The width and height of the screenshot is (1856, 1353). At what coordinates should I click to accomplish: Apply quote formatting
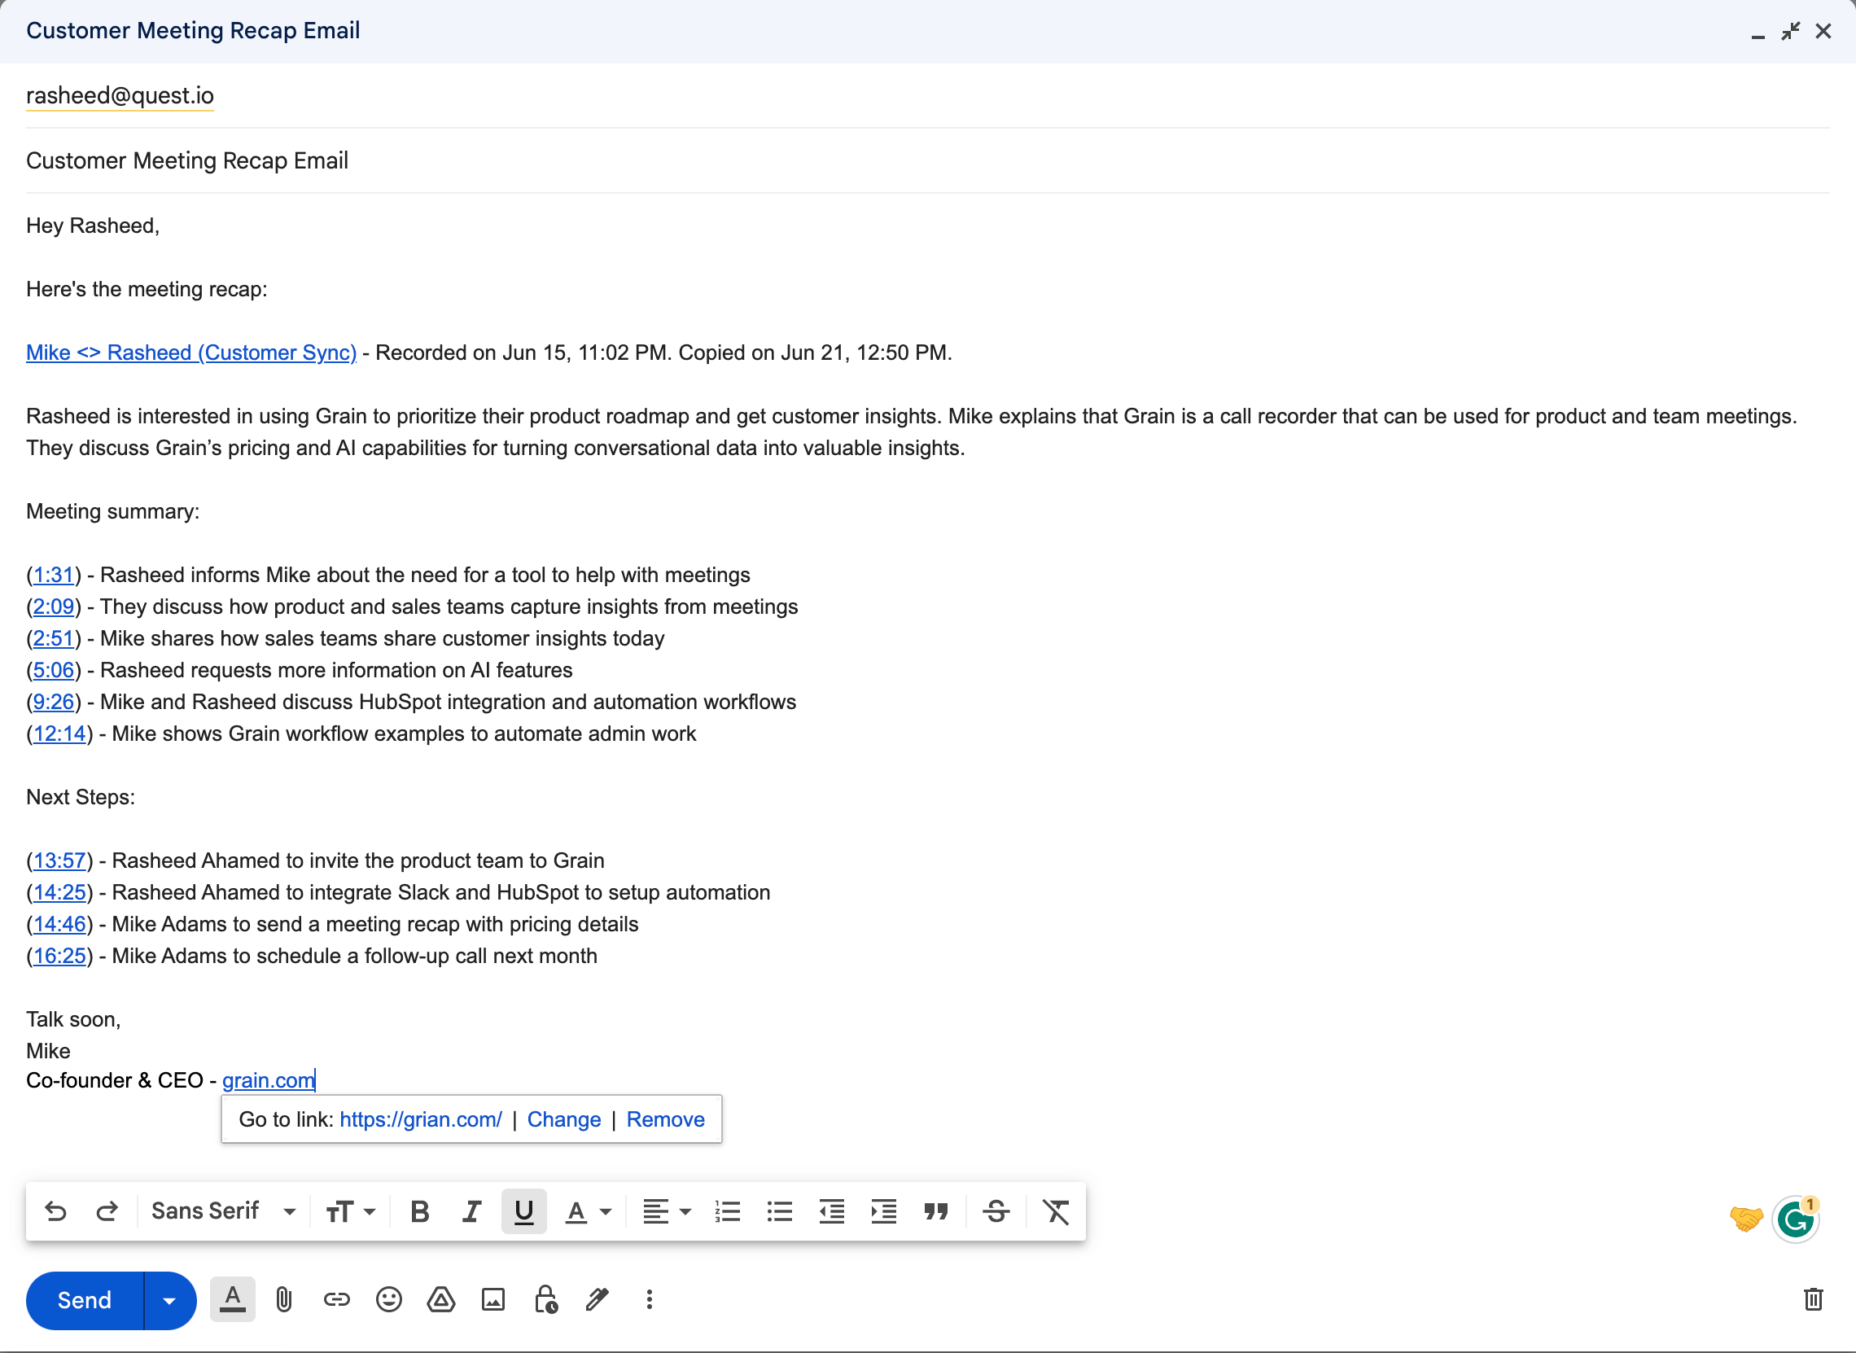click(936, 1211)
